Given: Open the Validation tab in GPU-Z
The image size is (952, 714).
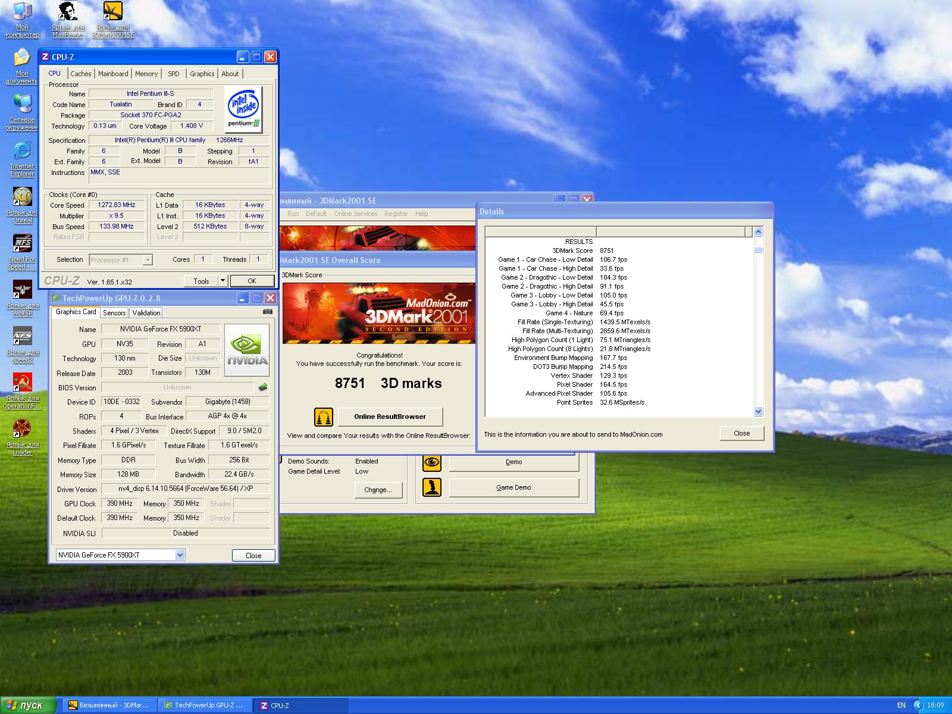Looking at the screenshot, I should pos(146,313).
